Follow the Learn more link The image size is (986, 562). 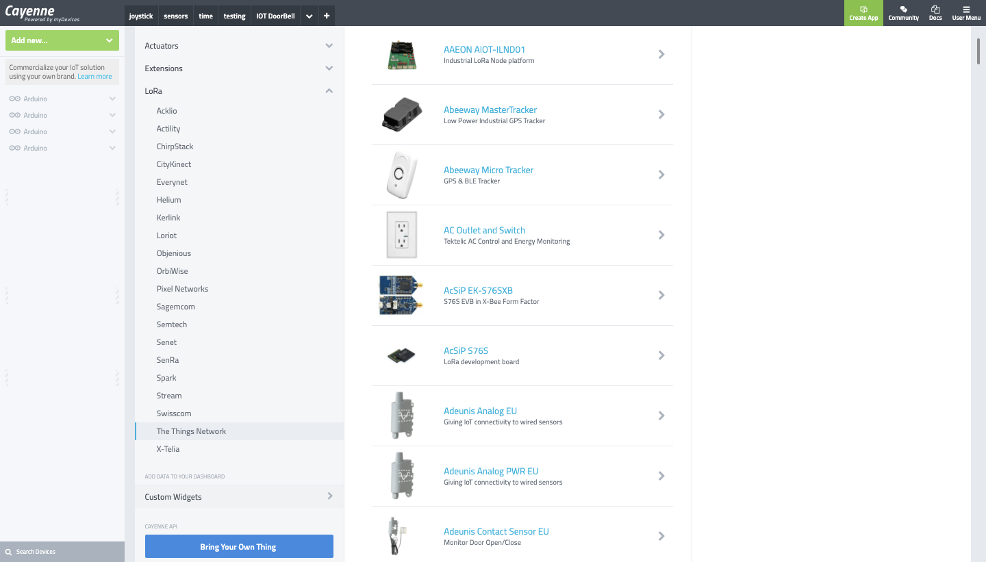coord(94,77)
